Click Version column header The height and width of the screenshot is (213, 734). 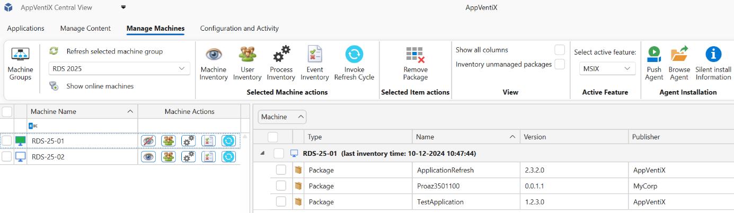pyautogui.click(x=573, y=137)
